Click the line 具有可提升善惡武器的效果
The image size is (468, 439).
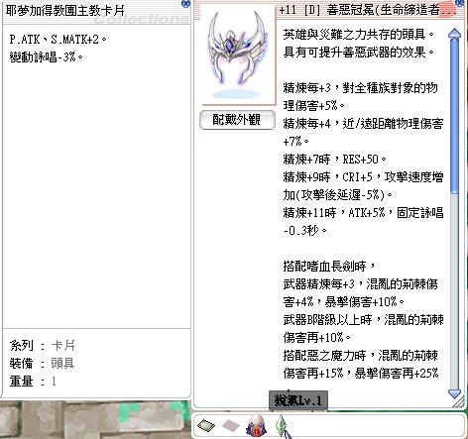359,53
